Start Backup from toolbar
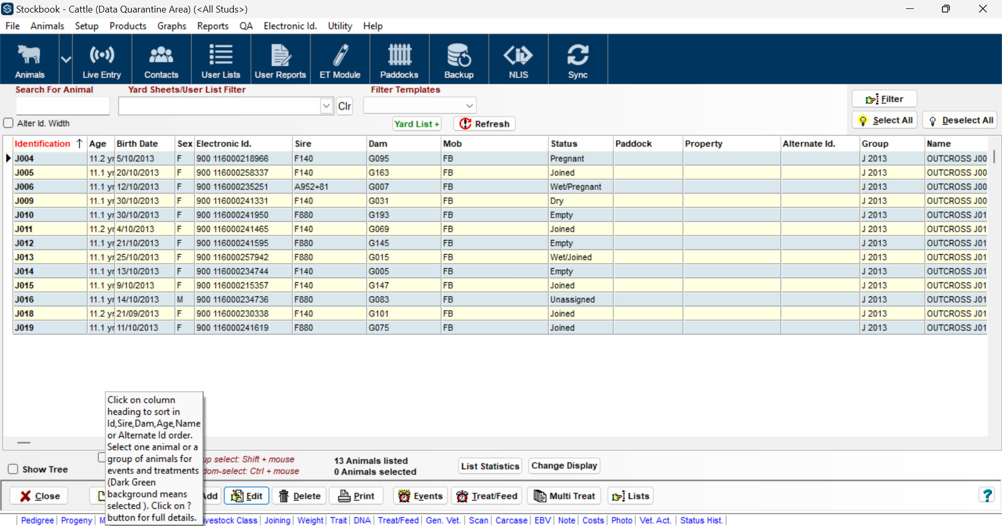Screen dimensions: 1002x526 click(x=459, y=60)
